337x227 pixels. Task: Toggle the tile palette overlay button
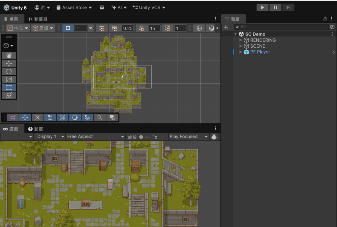click(x=87, y=117)
